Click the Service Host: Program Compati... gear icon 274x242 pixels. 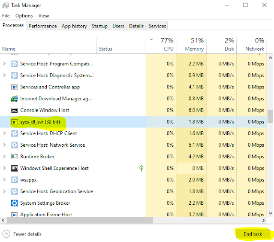point(14,64)
